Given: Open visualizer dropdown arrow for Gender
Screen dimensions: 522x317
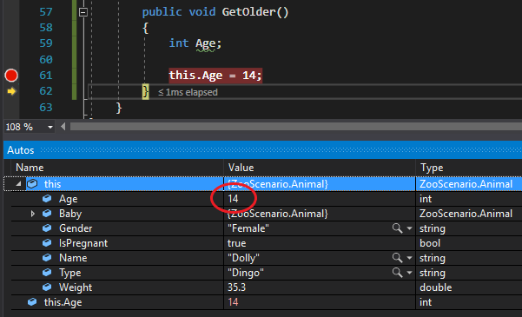Looking at the screenshot, I should click(x=409, y=228).
